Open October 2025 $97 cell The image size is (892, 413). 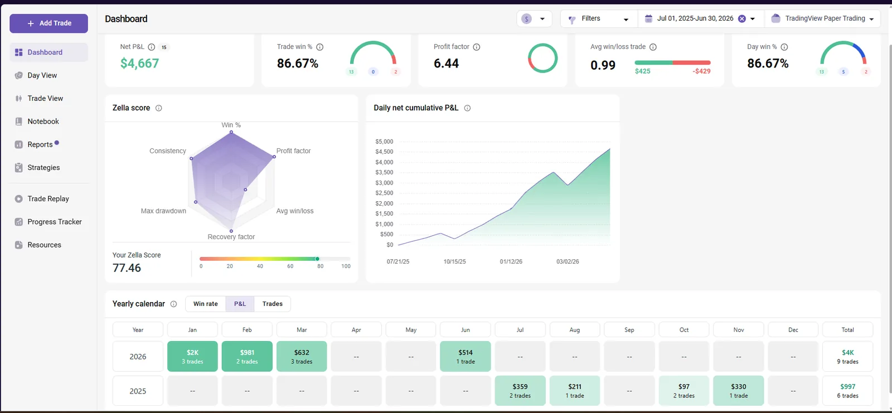[684, 391]
